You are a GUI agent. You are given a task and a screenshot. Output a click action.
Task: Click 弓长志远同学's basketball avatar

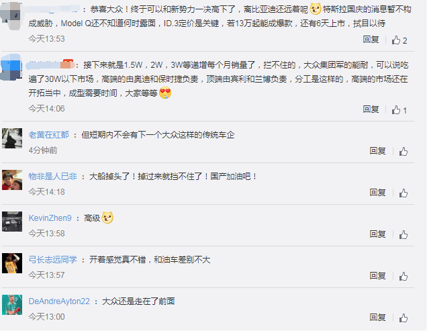[12, 263]
